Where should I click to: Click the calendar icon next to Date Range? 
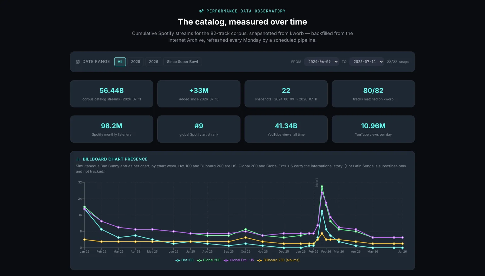click(78, 62)
